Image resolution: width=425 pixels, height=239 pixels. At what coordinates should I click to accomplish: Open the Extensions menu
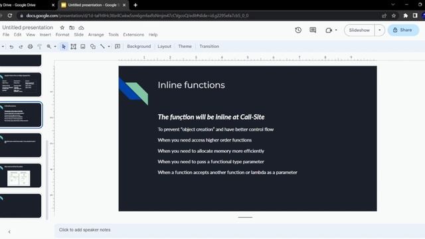pyautogui.click(x=133, y=35)
